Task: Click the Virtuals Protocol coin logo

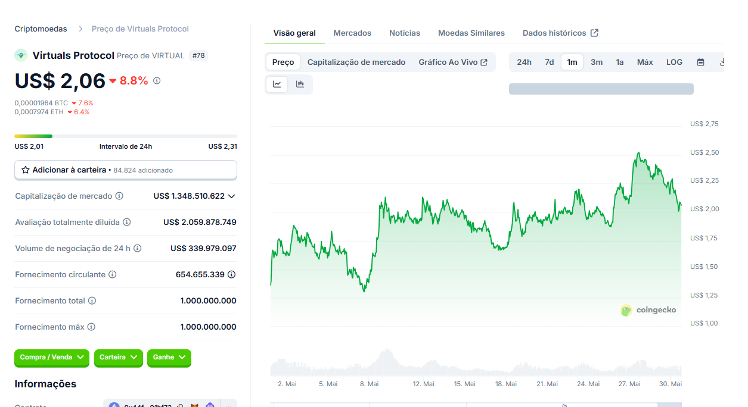Action: click(21, 55)
